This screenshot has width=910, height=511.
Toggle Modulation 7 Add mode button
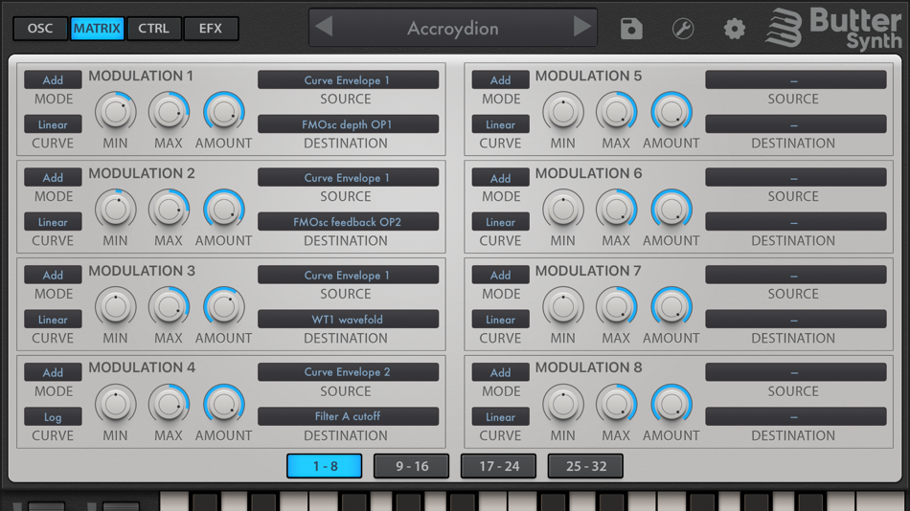pyautogui.click(x=500, y=275)
